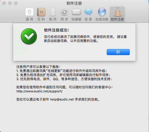Select the 同步 sync arrows icon
This screenshot has height=132, width=149.
click(64, 12)
